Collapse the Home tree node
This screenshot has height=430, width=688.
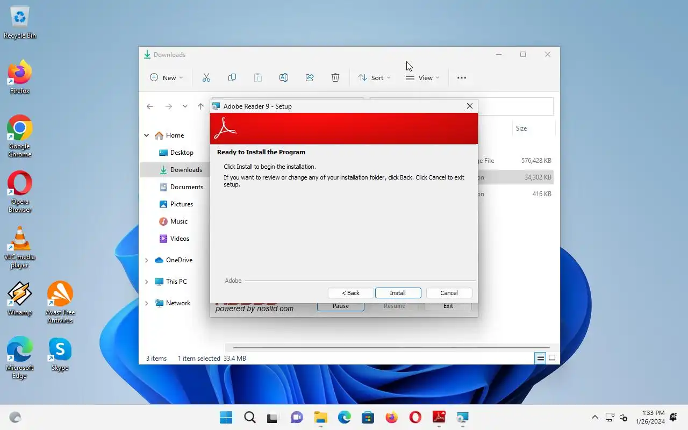pos(146,135)
